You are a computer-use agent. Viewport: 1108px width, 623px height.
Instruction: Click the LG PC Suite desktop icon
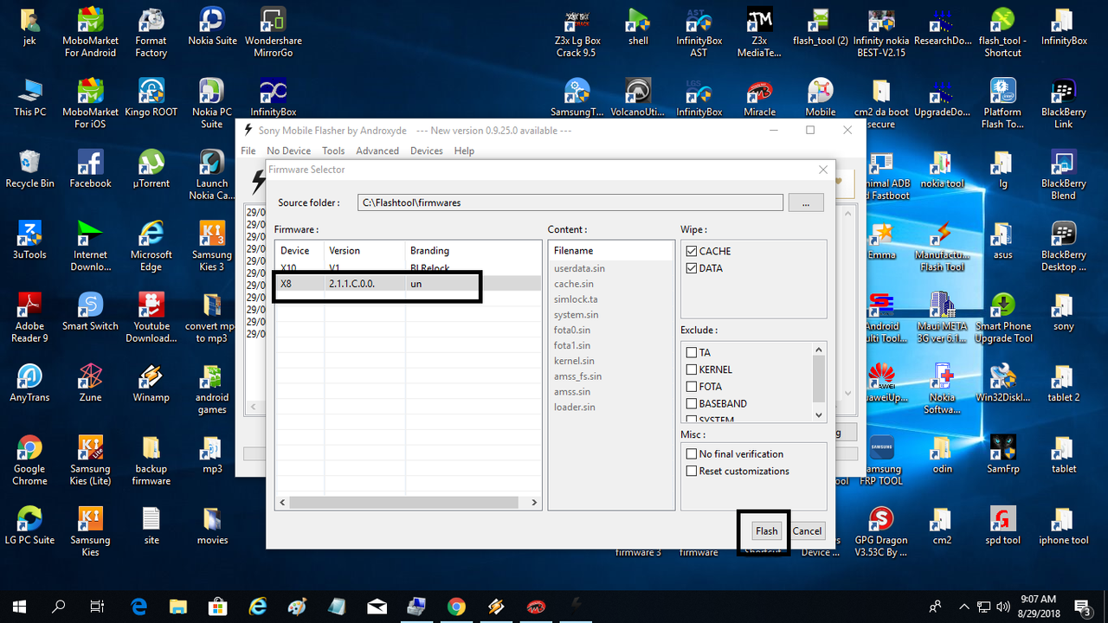coord(29,525)
